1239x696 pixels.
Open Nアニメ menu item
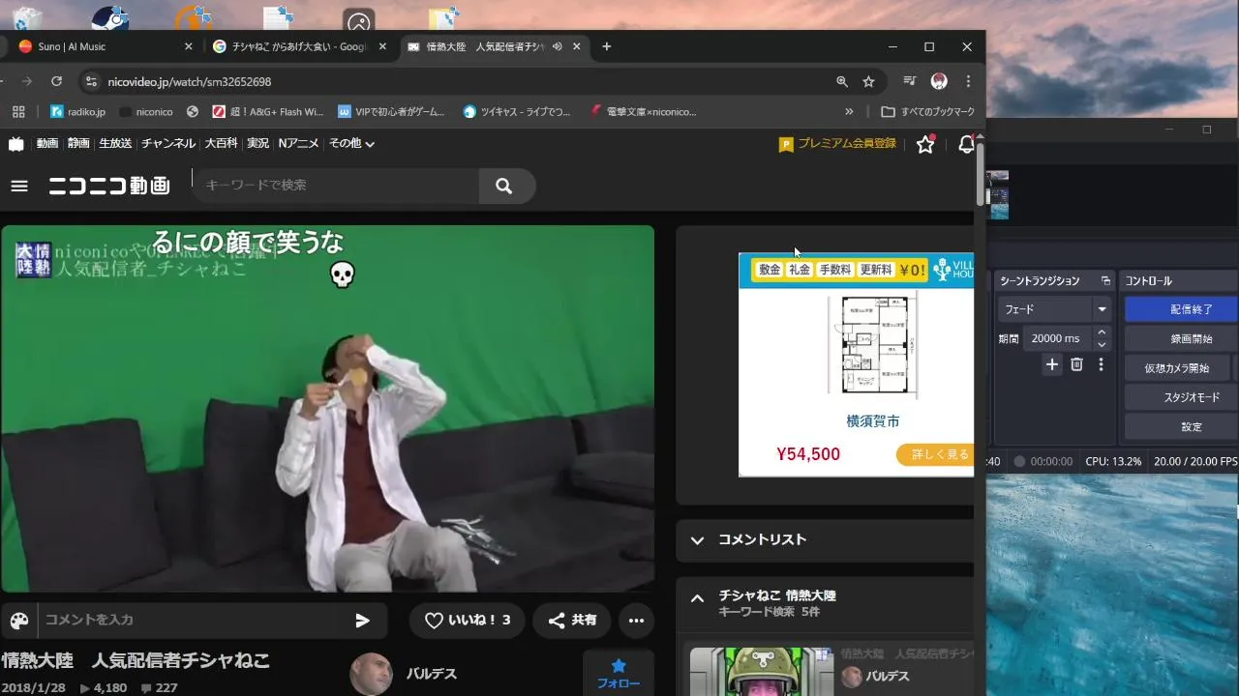pyautogui.click(x=298, y=143)
